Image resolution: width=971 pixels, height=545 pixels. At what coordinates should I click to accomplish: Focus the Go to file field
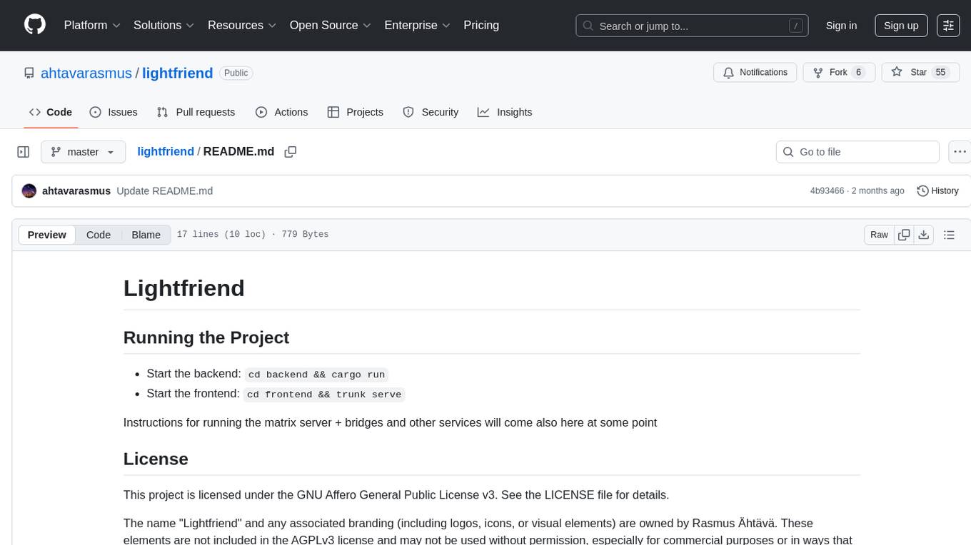pos(857,152)
